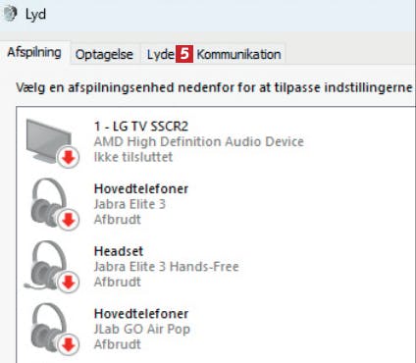416x363 pixels.
Task: Click AMD High Definition Audio Device text
Action: (x=199, y=141)
